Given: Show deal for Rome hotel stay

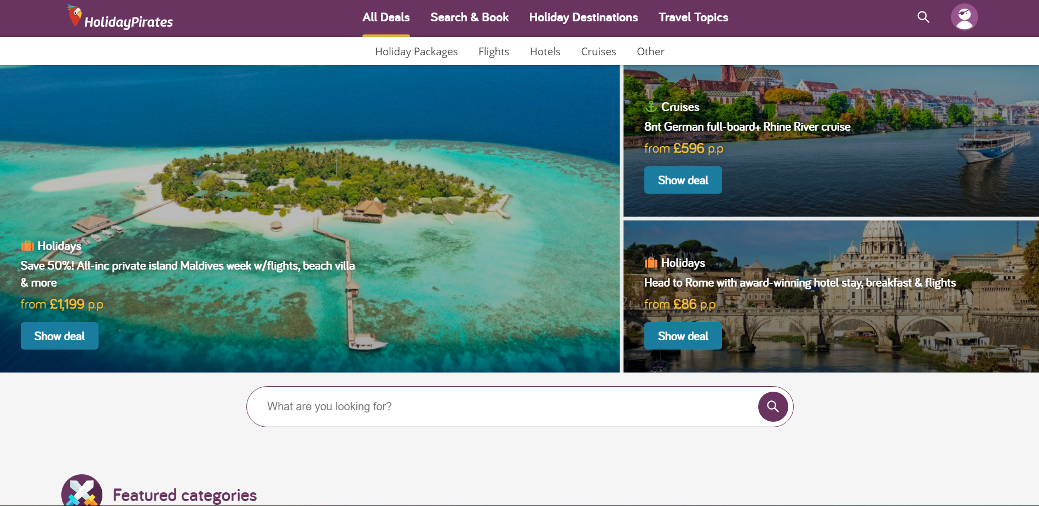Looking at the screenshot, I should pyautogui.click(x=683, y=336).
